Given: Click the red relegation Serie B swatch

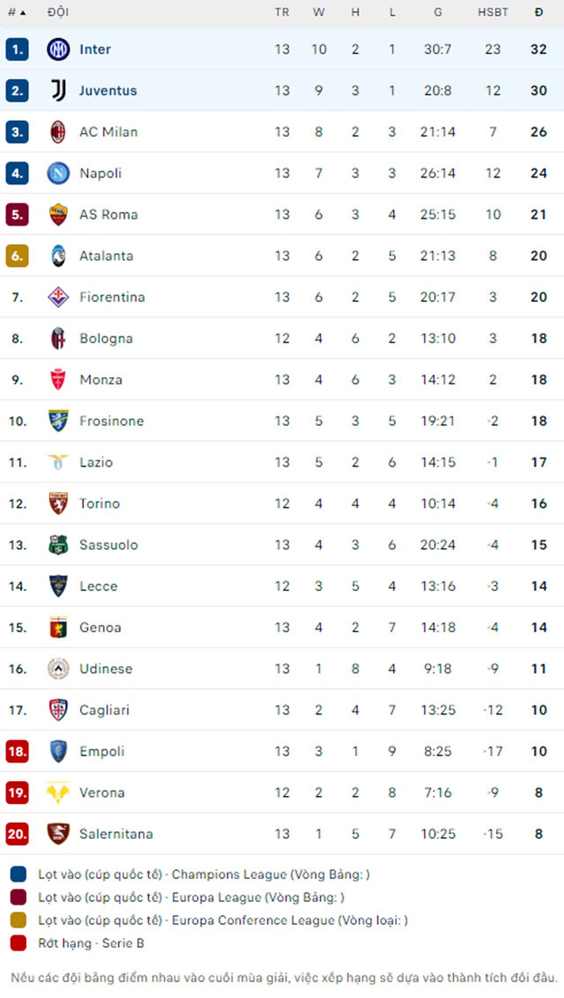Looking at the screenshot, I should 18,943.
